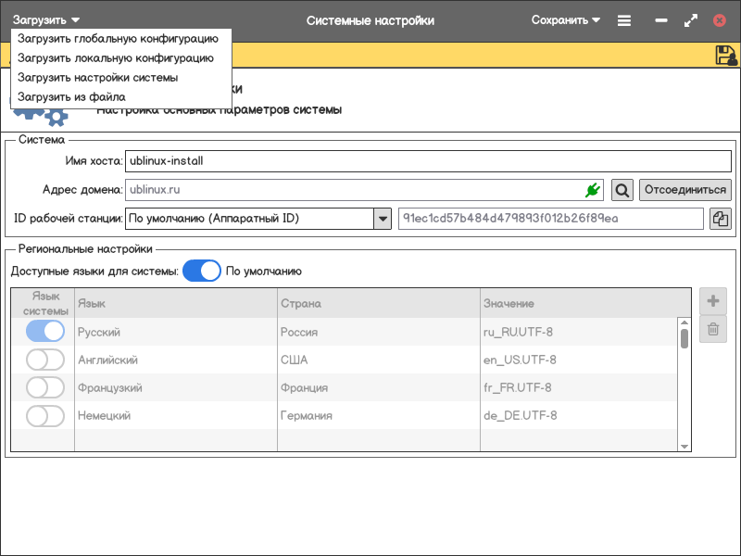Click the green plug connection icon
The width and height of the screenshot is (741, 556).
tap(593, 190)
